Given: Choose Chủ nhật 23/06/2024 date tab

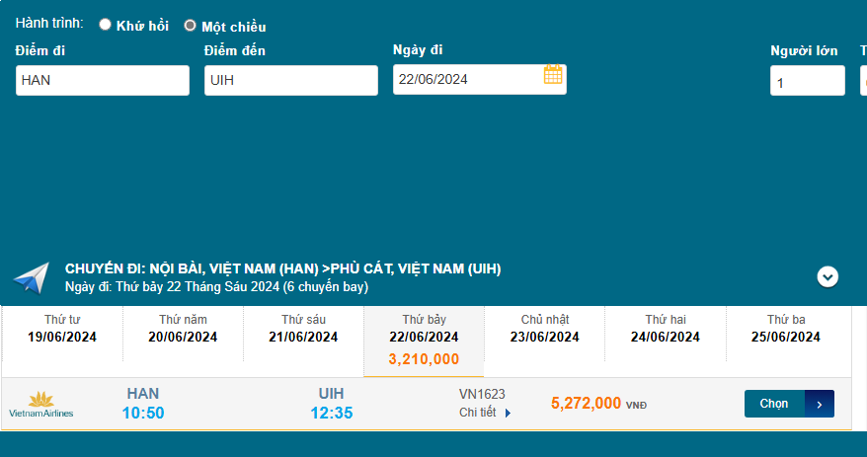Looking at the screenshot, I should click(x=545, y=329).
